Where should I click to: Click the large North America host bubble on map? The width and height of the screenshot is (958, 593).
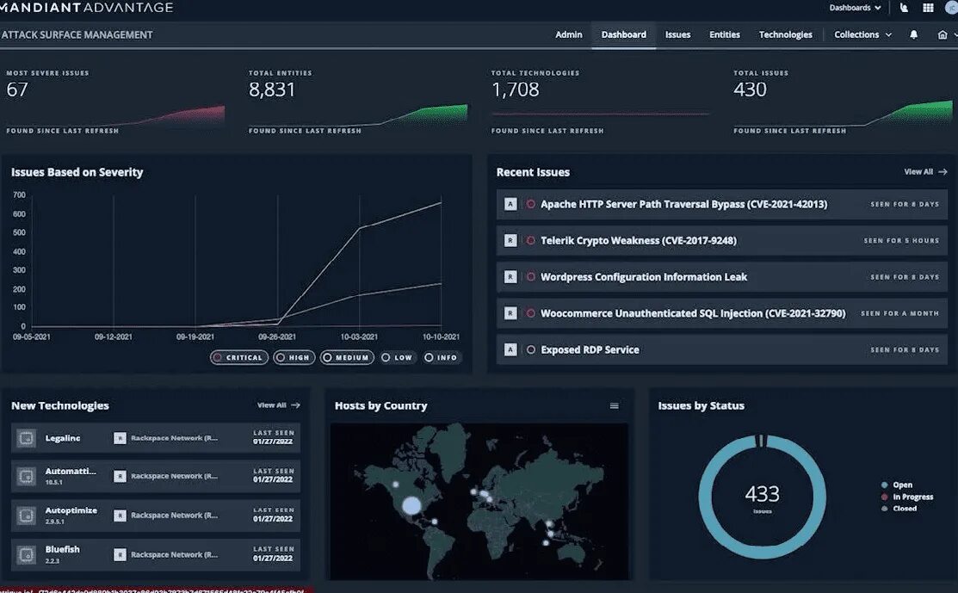(x=411, y=506)
